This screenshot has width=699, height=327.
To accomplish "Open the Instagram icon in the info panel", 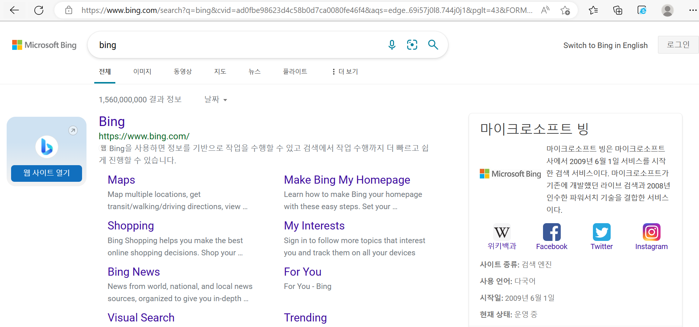I will pyautogui.click(x=651, y=232).
